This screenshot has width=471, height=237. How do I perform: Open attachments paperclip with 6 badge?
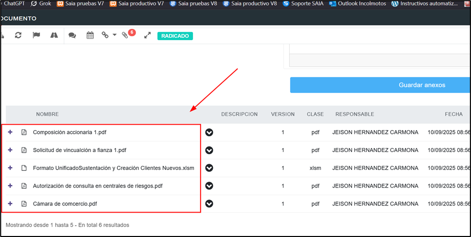[x=125, y=36]
